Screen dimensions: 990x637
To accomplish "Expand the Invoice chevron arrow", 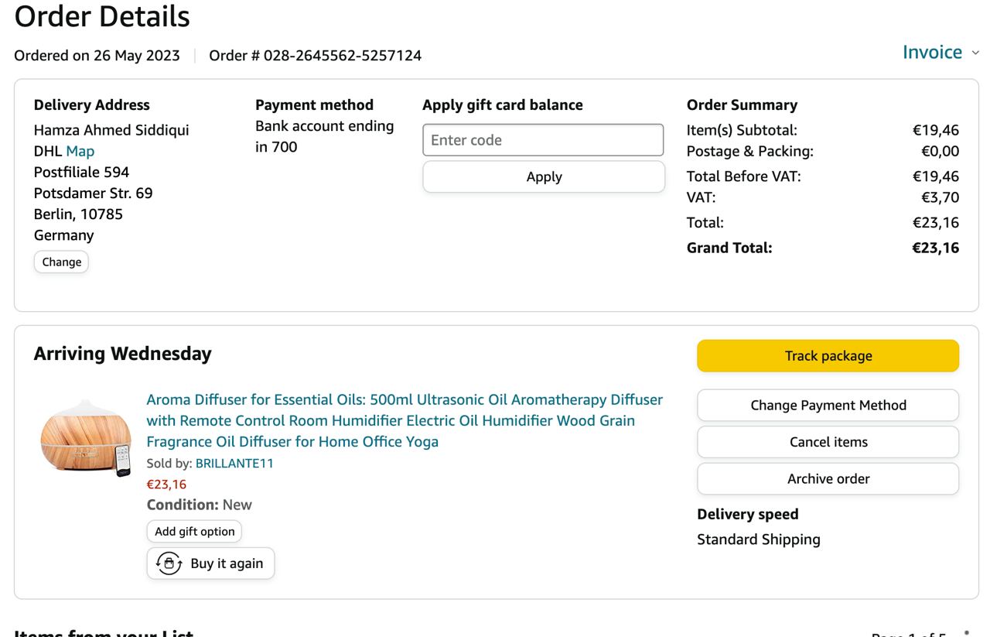I will pyautogui.click(x=975, y=53).
